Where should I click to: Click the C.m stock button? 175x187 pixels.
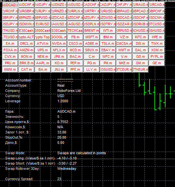coord(92,56)
